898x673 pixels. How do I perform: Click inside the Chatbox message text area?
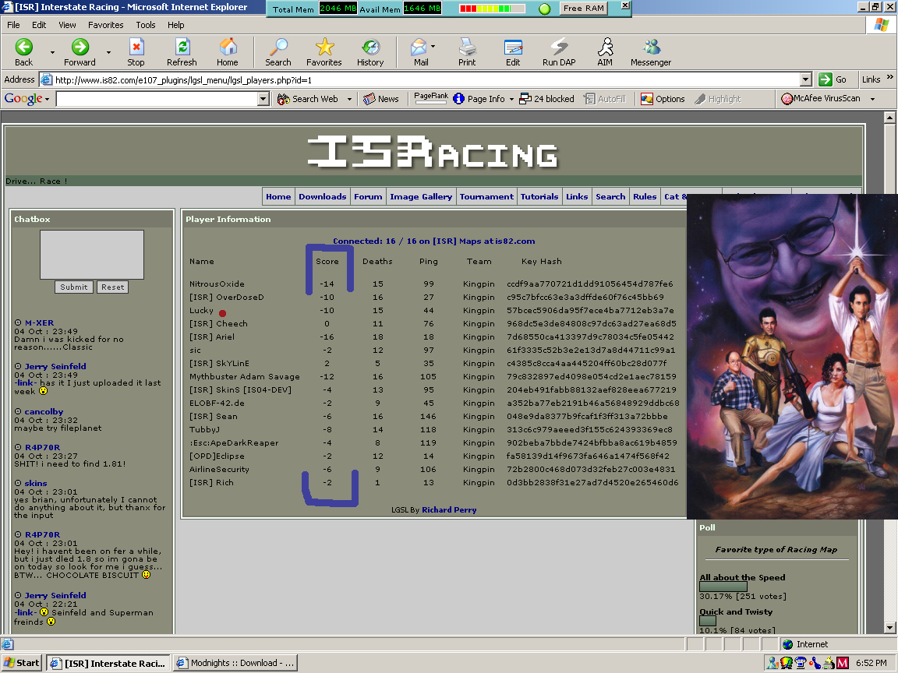click(x=92, y=255)
